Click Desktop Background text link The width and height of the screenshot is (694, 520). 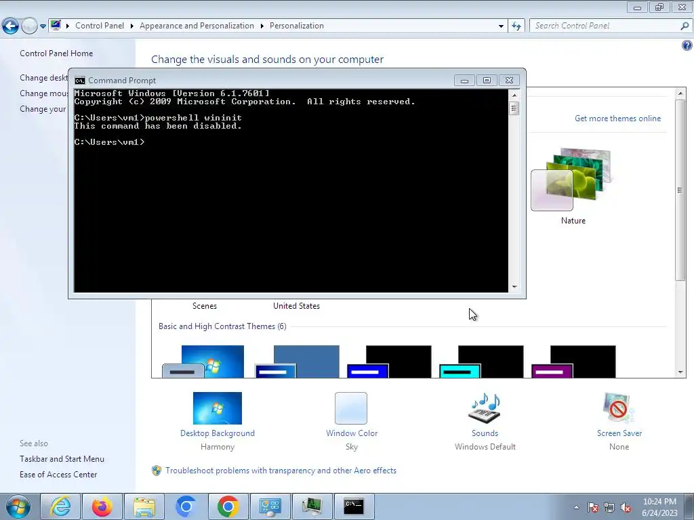pos(218,433)
